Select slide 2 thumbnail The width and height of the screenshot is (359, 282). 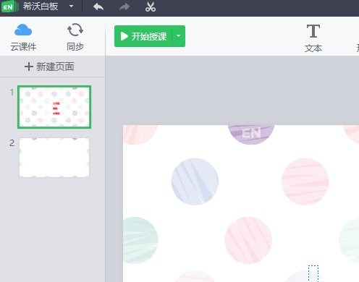(x=54, y=158)
